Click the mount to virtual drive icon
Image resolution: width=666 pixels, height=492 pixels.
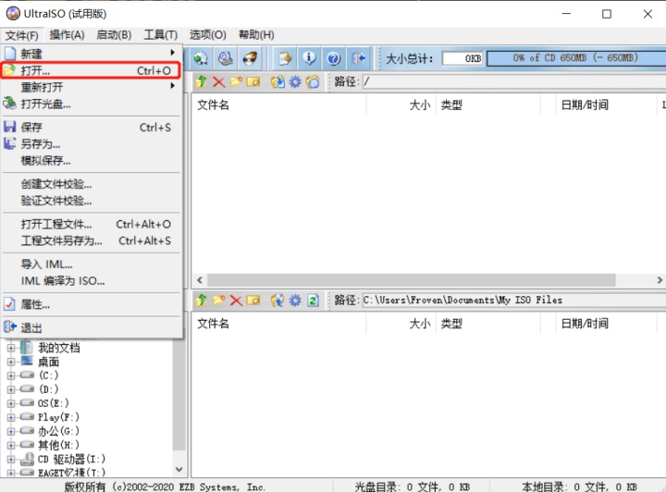click(226, 57)
